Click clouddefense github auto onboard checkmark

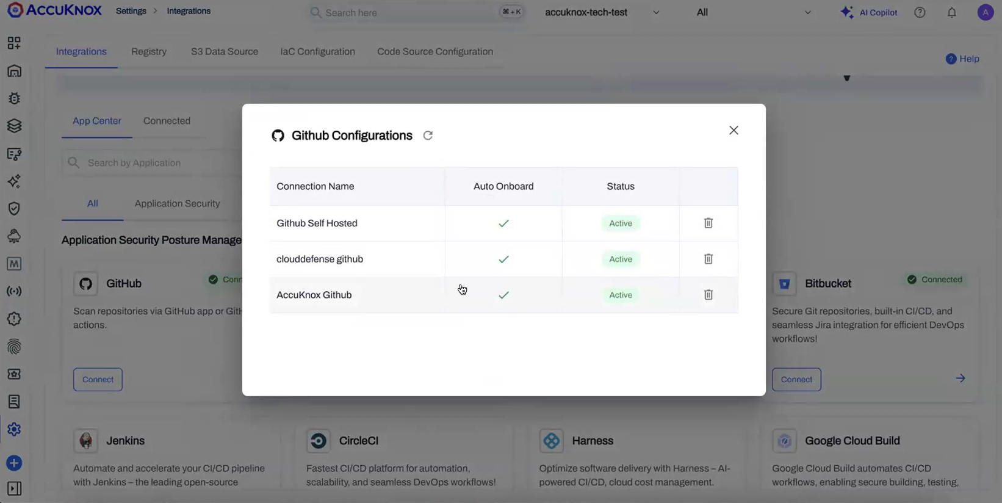pyautogui.click(x=503, y=259)
